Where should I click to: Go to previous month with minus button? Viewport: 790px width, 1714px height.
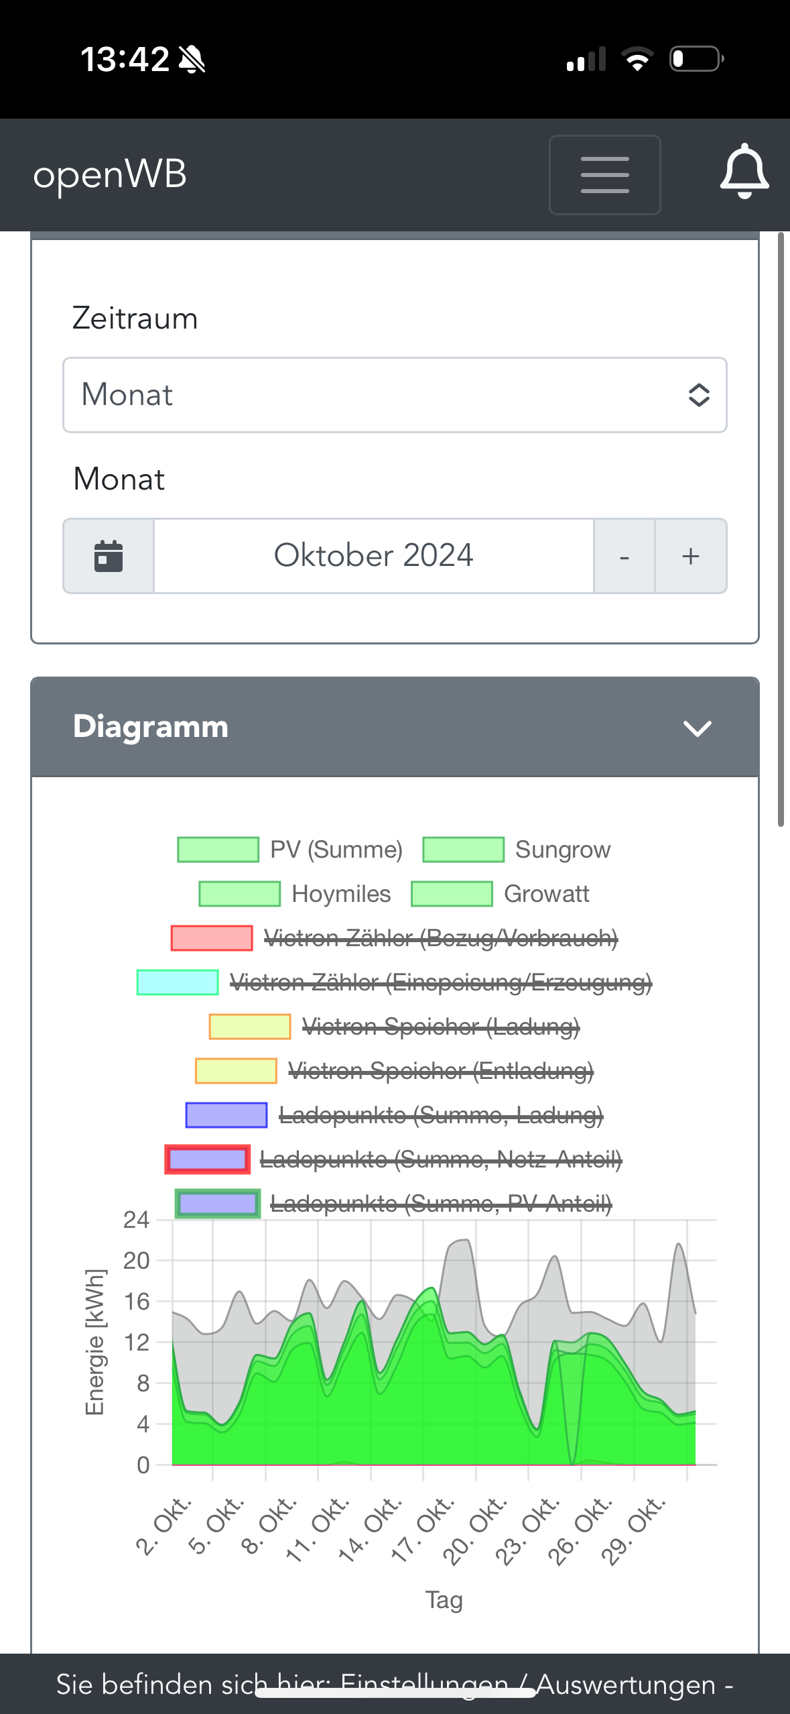pyautogui.click(x=624, y=556)
